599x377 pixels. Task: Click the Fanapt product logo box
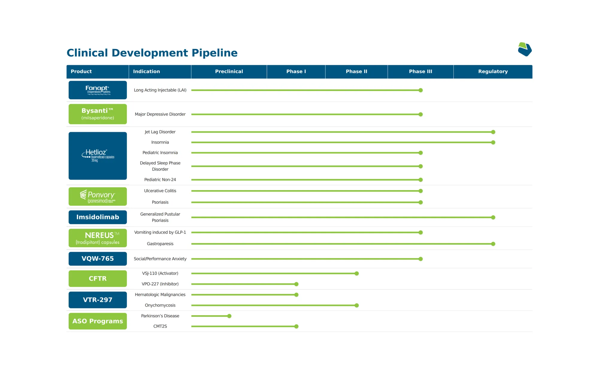click(98, 90)
